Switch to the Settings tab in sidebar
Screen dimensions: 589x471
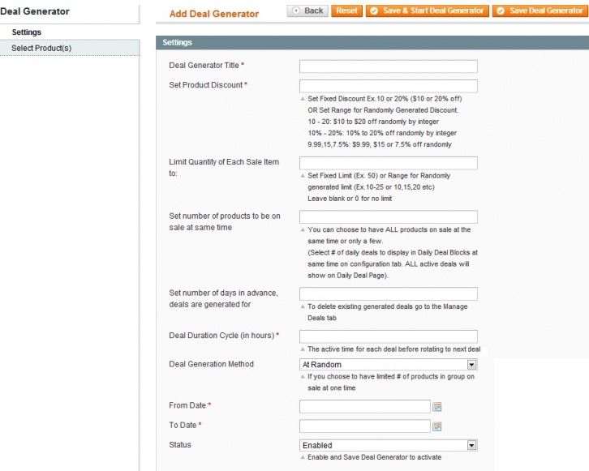tap(26, 32)
